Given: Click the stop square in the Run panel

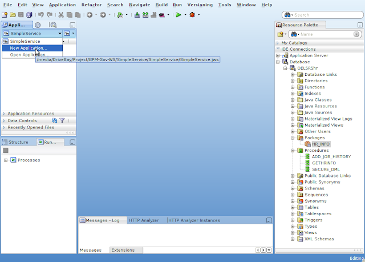Looking at the screenshot, I should pos(6,151).
